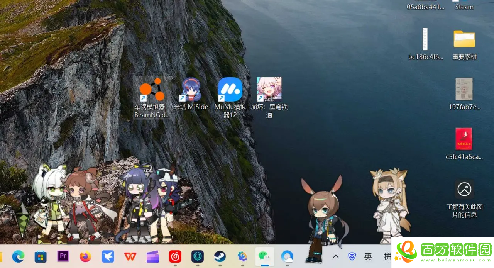This screenshot has height=268, width=494.
Task: Toggle the 拼 IME mode indicator
Action: tap(387, 256)
